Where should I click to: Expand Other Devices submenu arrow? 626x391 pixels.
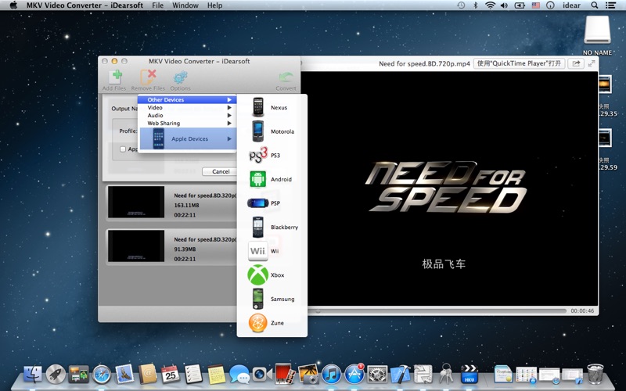click(x=229, y=100)
